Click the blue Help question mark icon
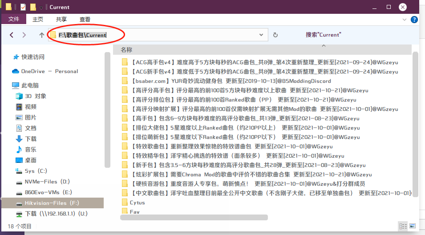This screenshot has height=235, width=425. click(414, 20)
